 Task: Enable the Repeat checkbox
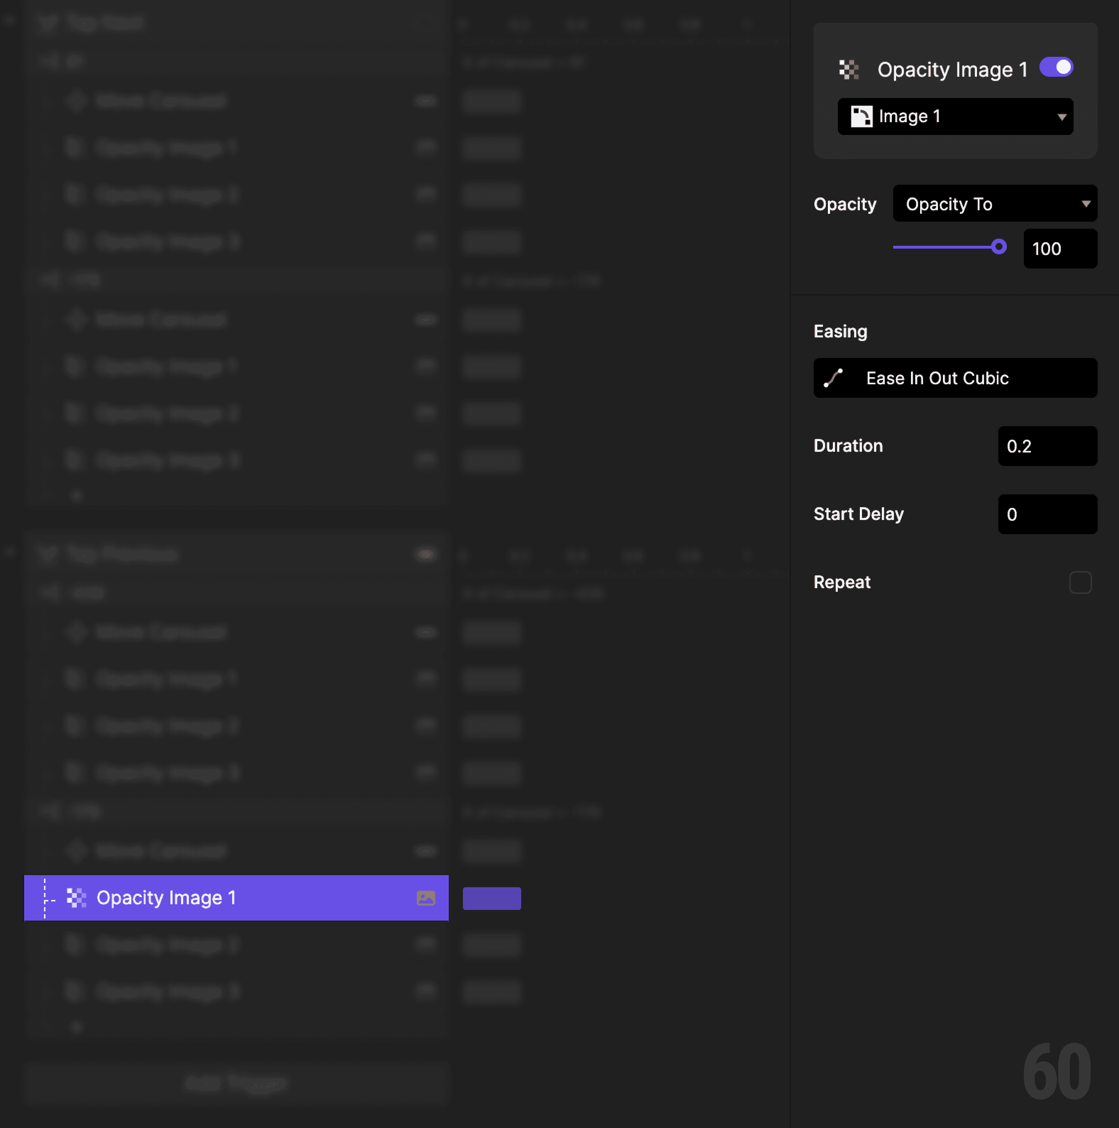[1080, 582]
